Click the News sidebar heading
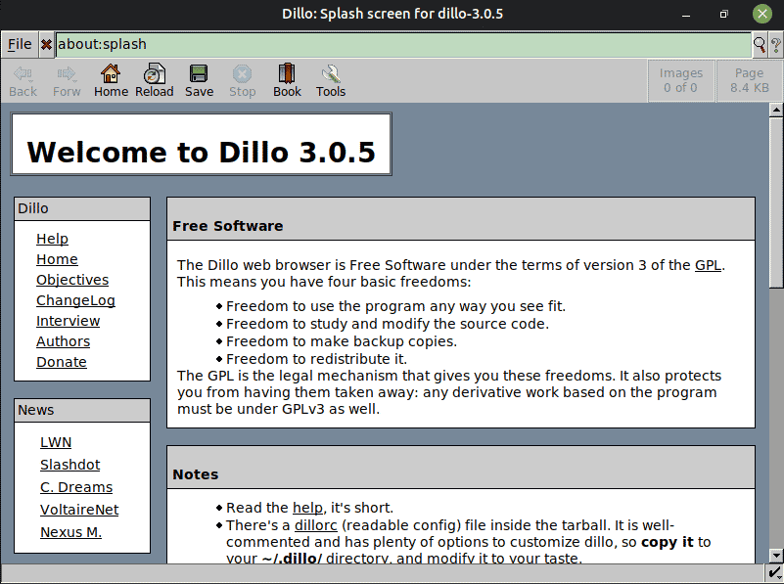Screen dimensions: 784x584 pos(36,410)
